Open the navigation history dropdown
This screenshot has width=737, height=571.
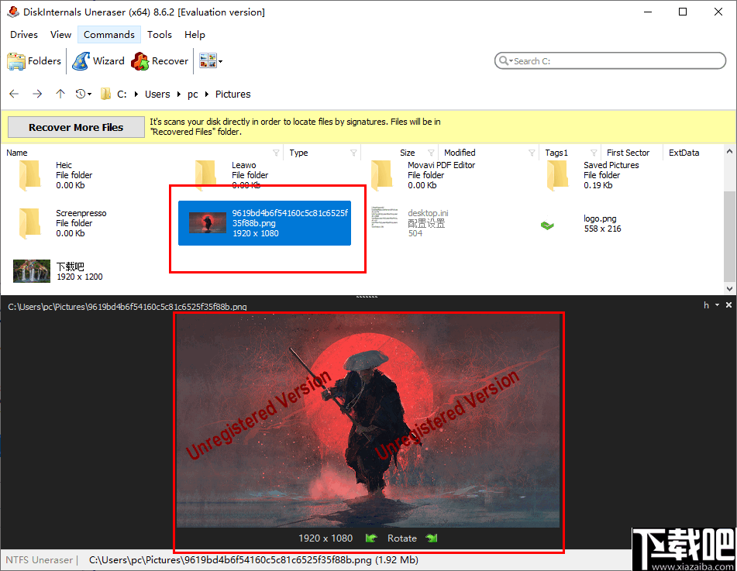[x=84, y=94]
